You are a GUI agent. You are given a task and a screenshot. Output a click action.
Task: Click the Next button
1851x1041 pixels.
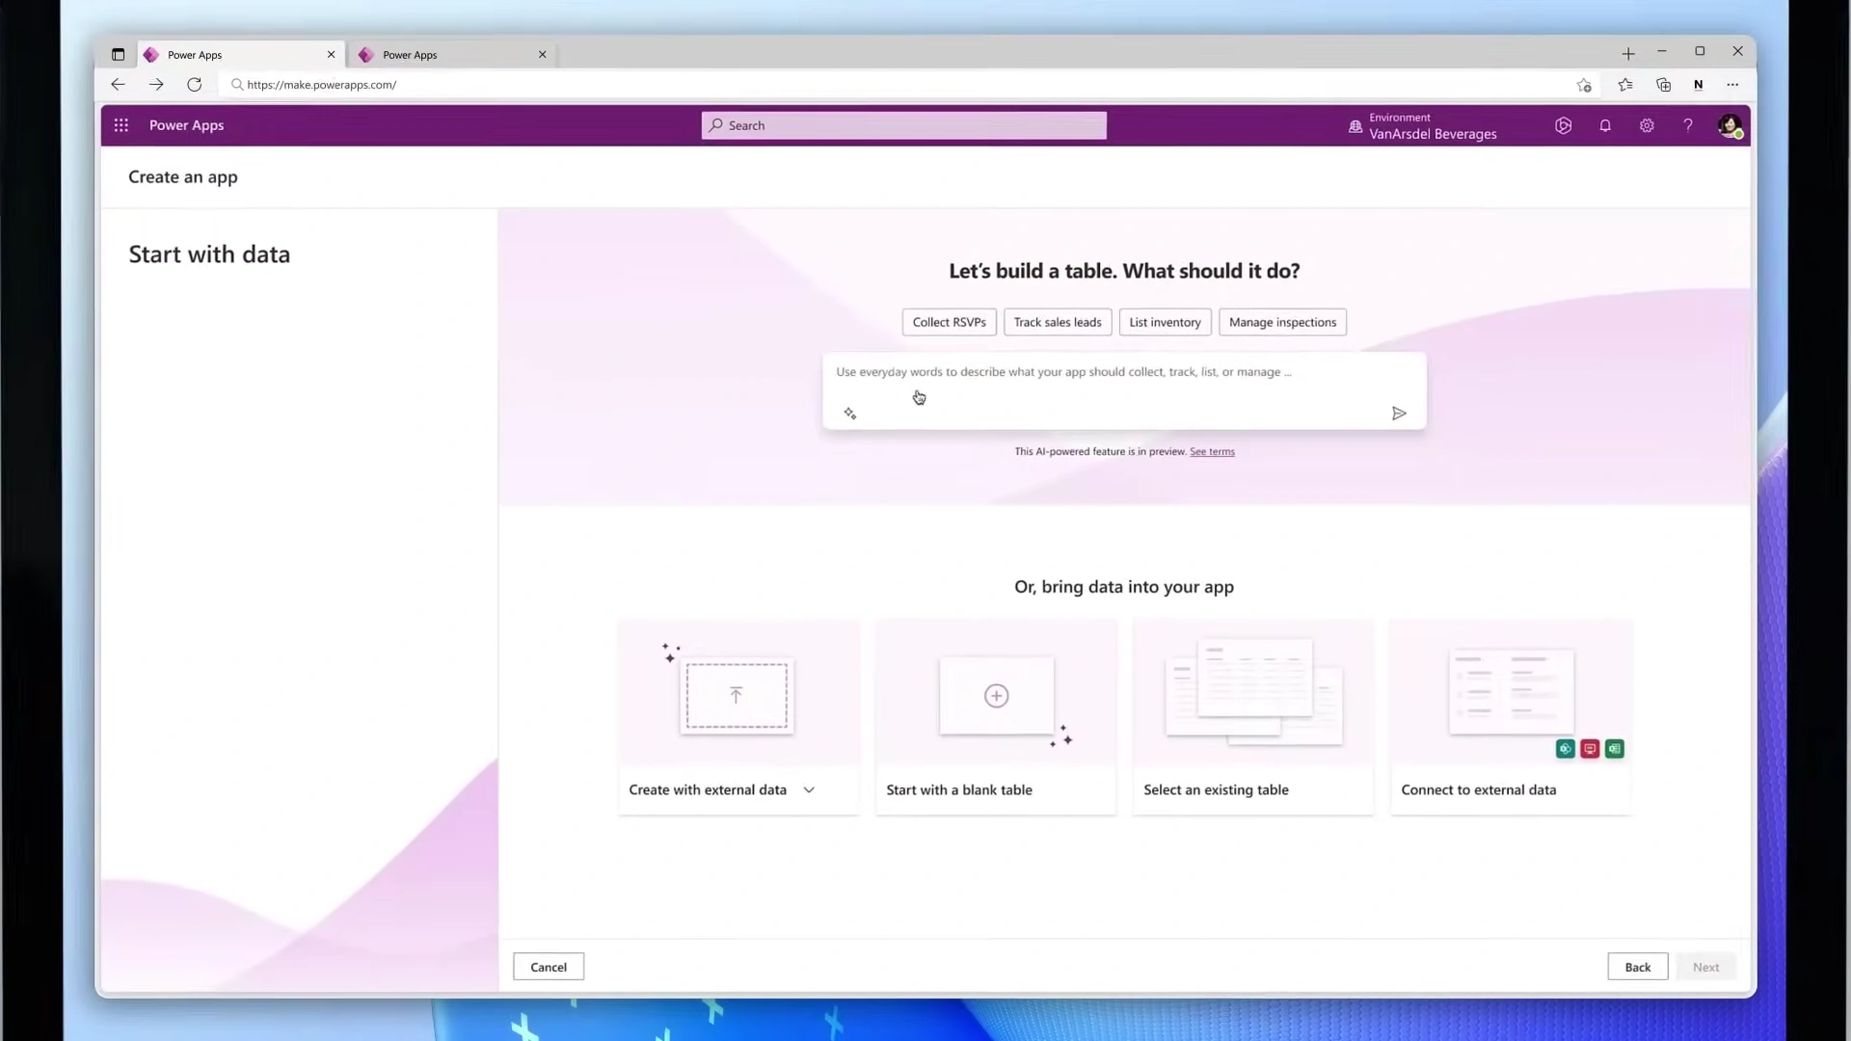[x=1705, y=967]
